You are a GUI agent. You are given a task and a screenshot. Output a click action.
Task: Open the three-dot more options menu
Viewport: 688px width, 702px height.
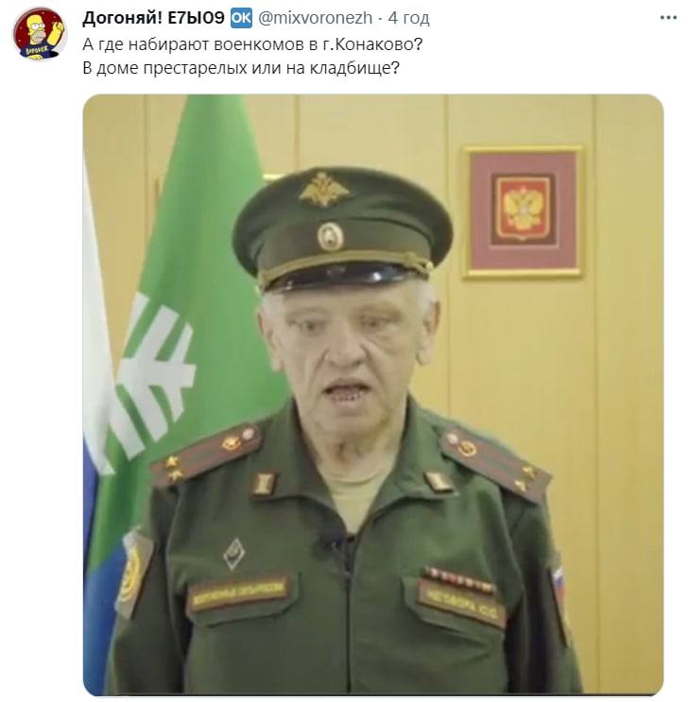click(x=668, y=18)
